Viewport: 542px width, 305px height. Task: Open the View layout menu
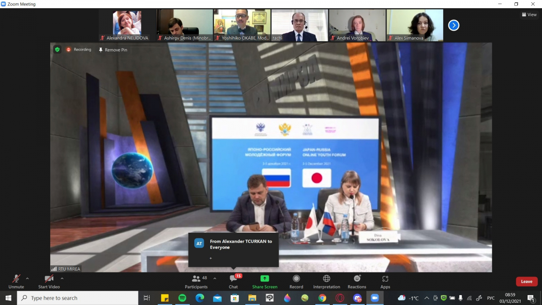tap(529, 14)
